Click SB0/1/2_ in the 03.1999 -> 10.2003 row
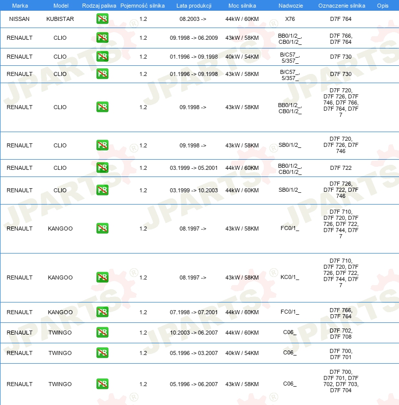This screenshot has height=405, width=399. 290,190
